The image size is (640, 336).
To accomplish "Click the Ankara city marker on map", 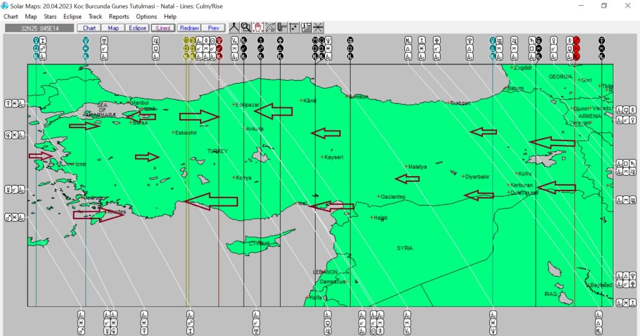I will click(244, 129).
